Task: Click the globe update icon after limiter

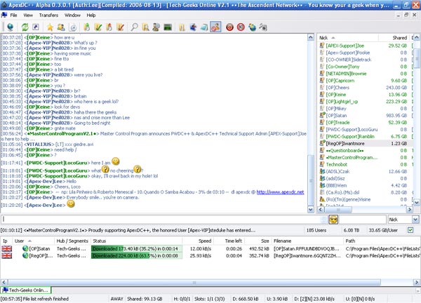Action: click(252, 27)
